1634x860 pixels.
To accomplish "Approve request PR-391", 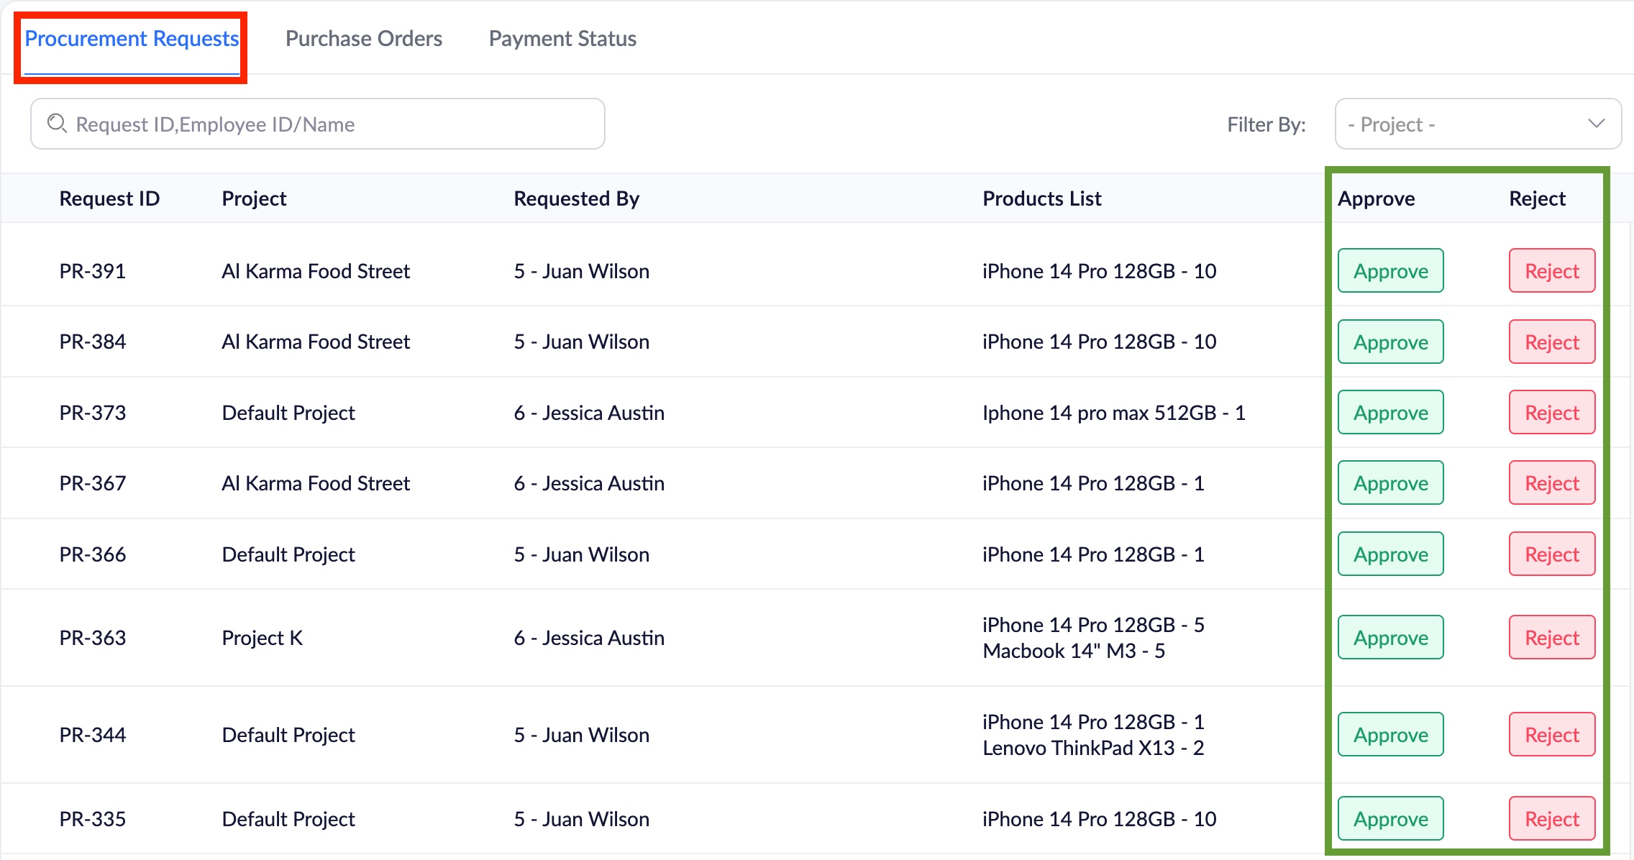I will click(x=1390, y=271).
